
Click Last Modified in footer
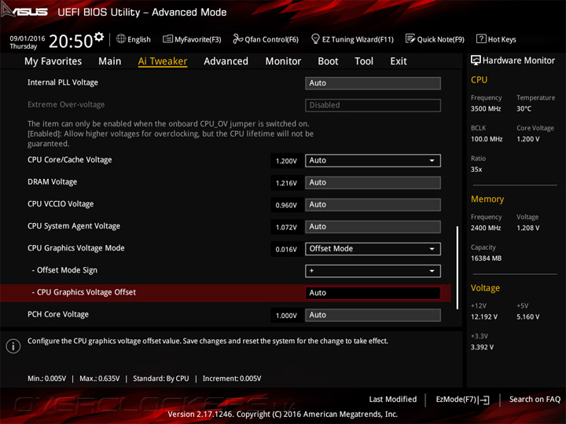[x=393, y=399]
